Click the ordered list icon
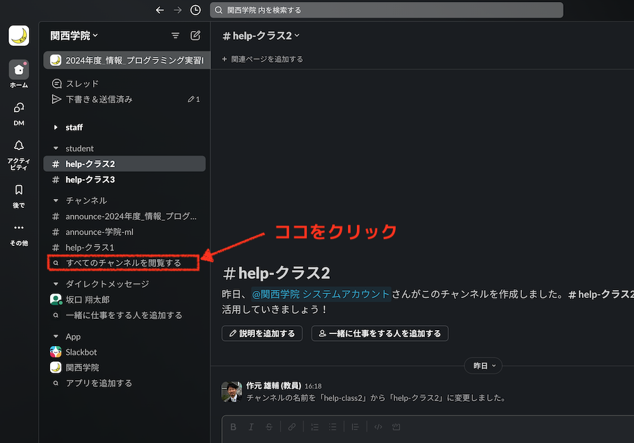The height and width of the screenshot is (443, 634). click(x=314, y=427)
